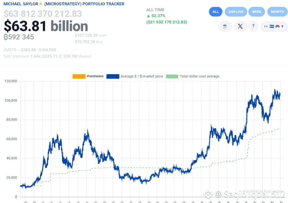Click the blue market price color swatch
Screen dimensions: 288x203
coord(112,76)
